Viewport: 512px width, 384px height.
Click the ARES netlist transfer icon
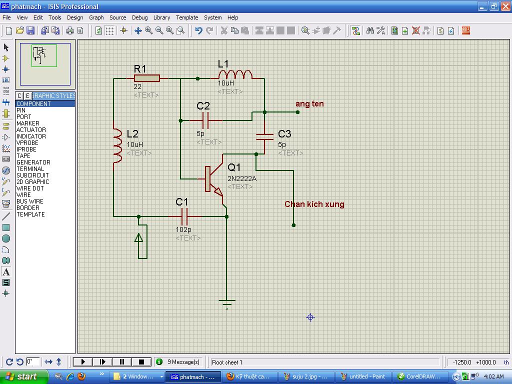[x=466, y=30]
